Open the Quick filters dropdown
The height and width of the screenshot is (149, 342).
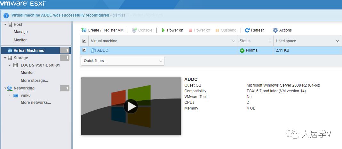coord(123,61)
